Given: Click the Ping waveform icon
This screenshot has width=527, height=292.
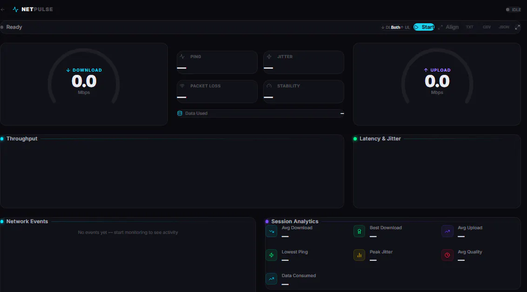Looking at the screenshot, I should [182, 57].
